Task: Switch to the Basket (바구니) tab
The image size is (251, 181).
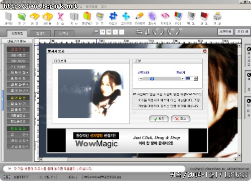Action: [x=64, y=34]
